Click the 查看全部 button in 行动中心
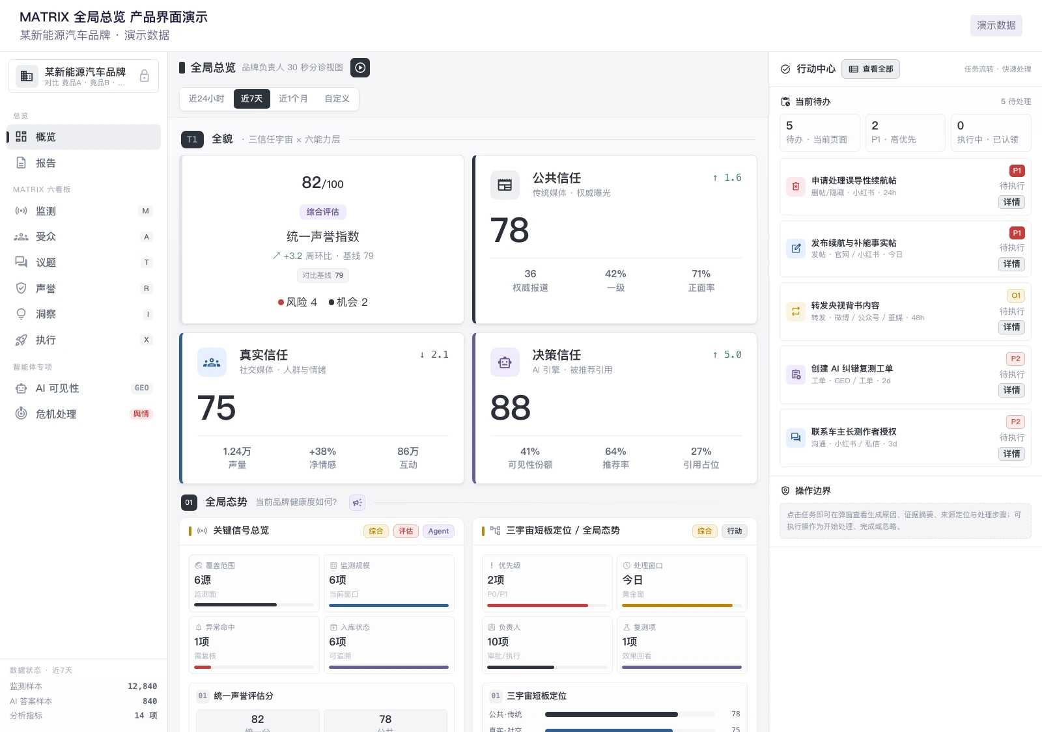 (x=871, y=69)
